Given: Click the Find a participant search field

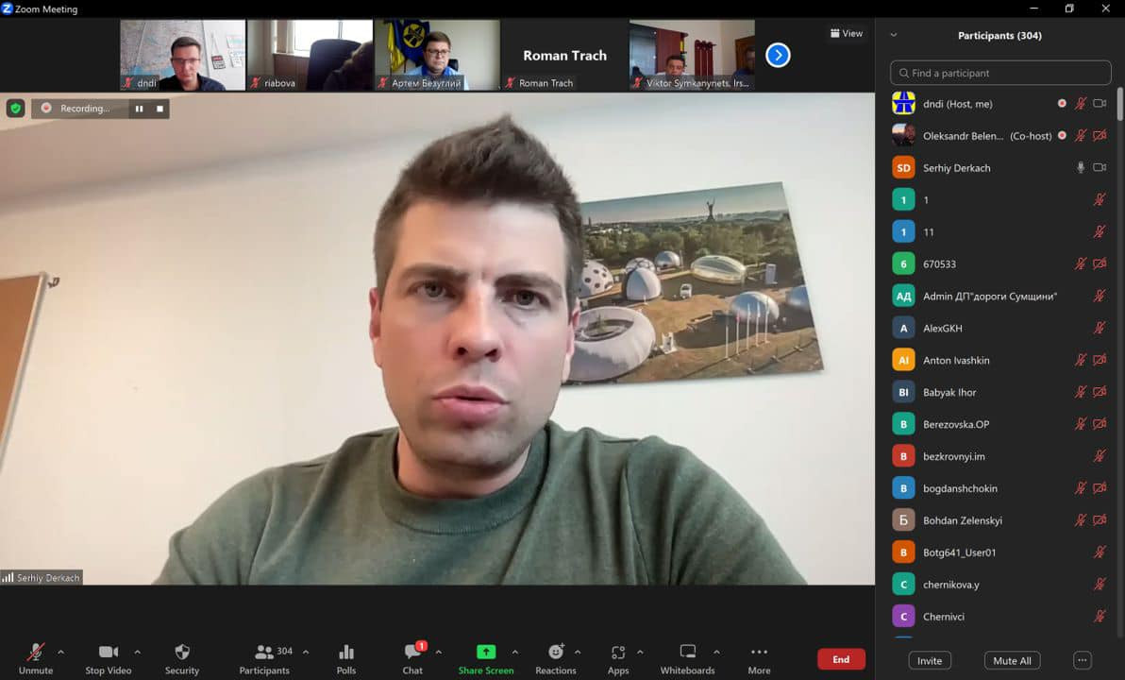Looking at the screenshot, I should click(1000, 73).
